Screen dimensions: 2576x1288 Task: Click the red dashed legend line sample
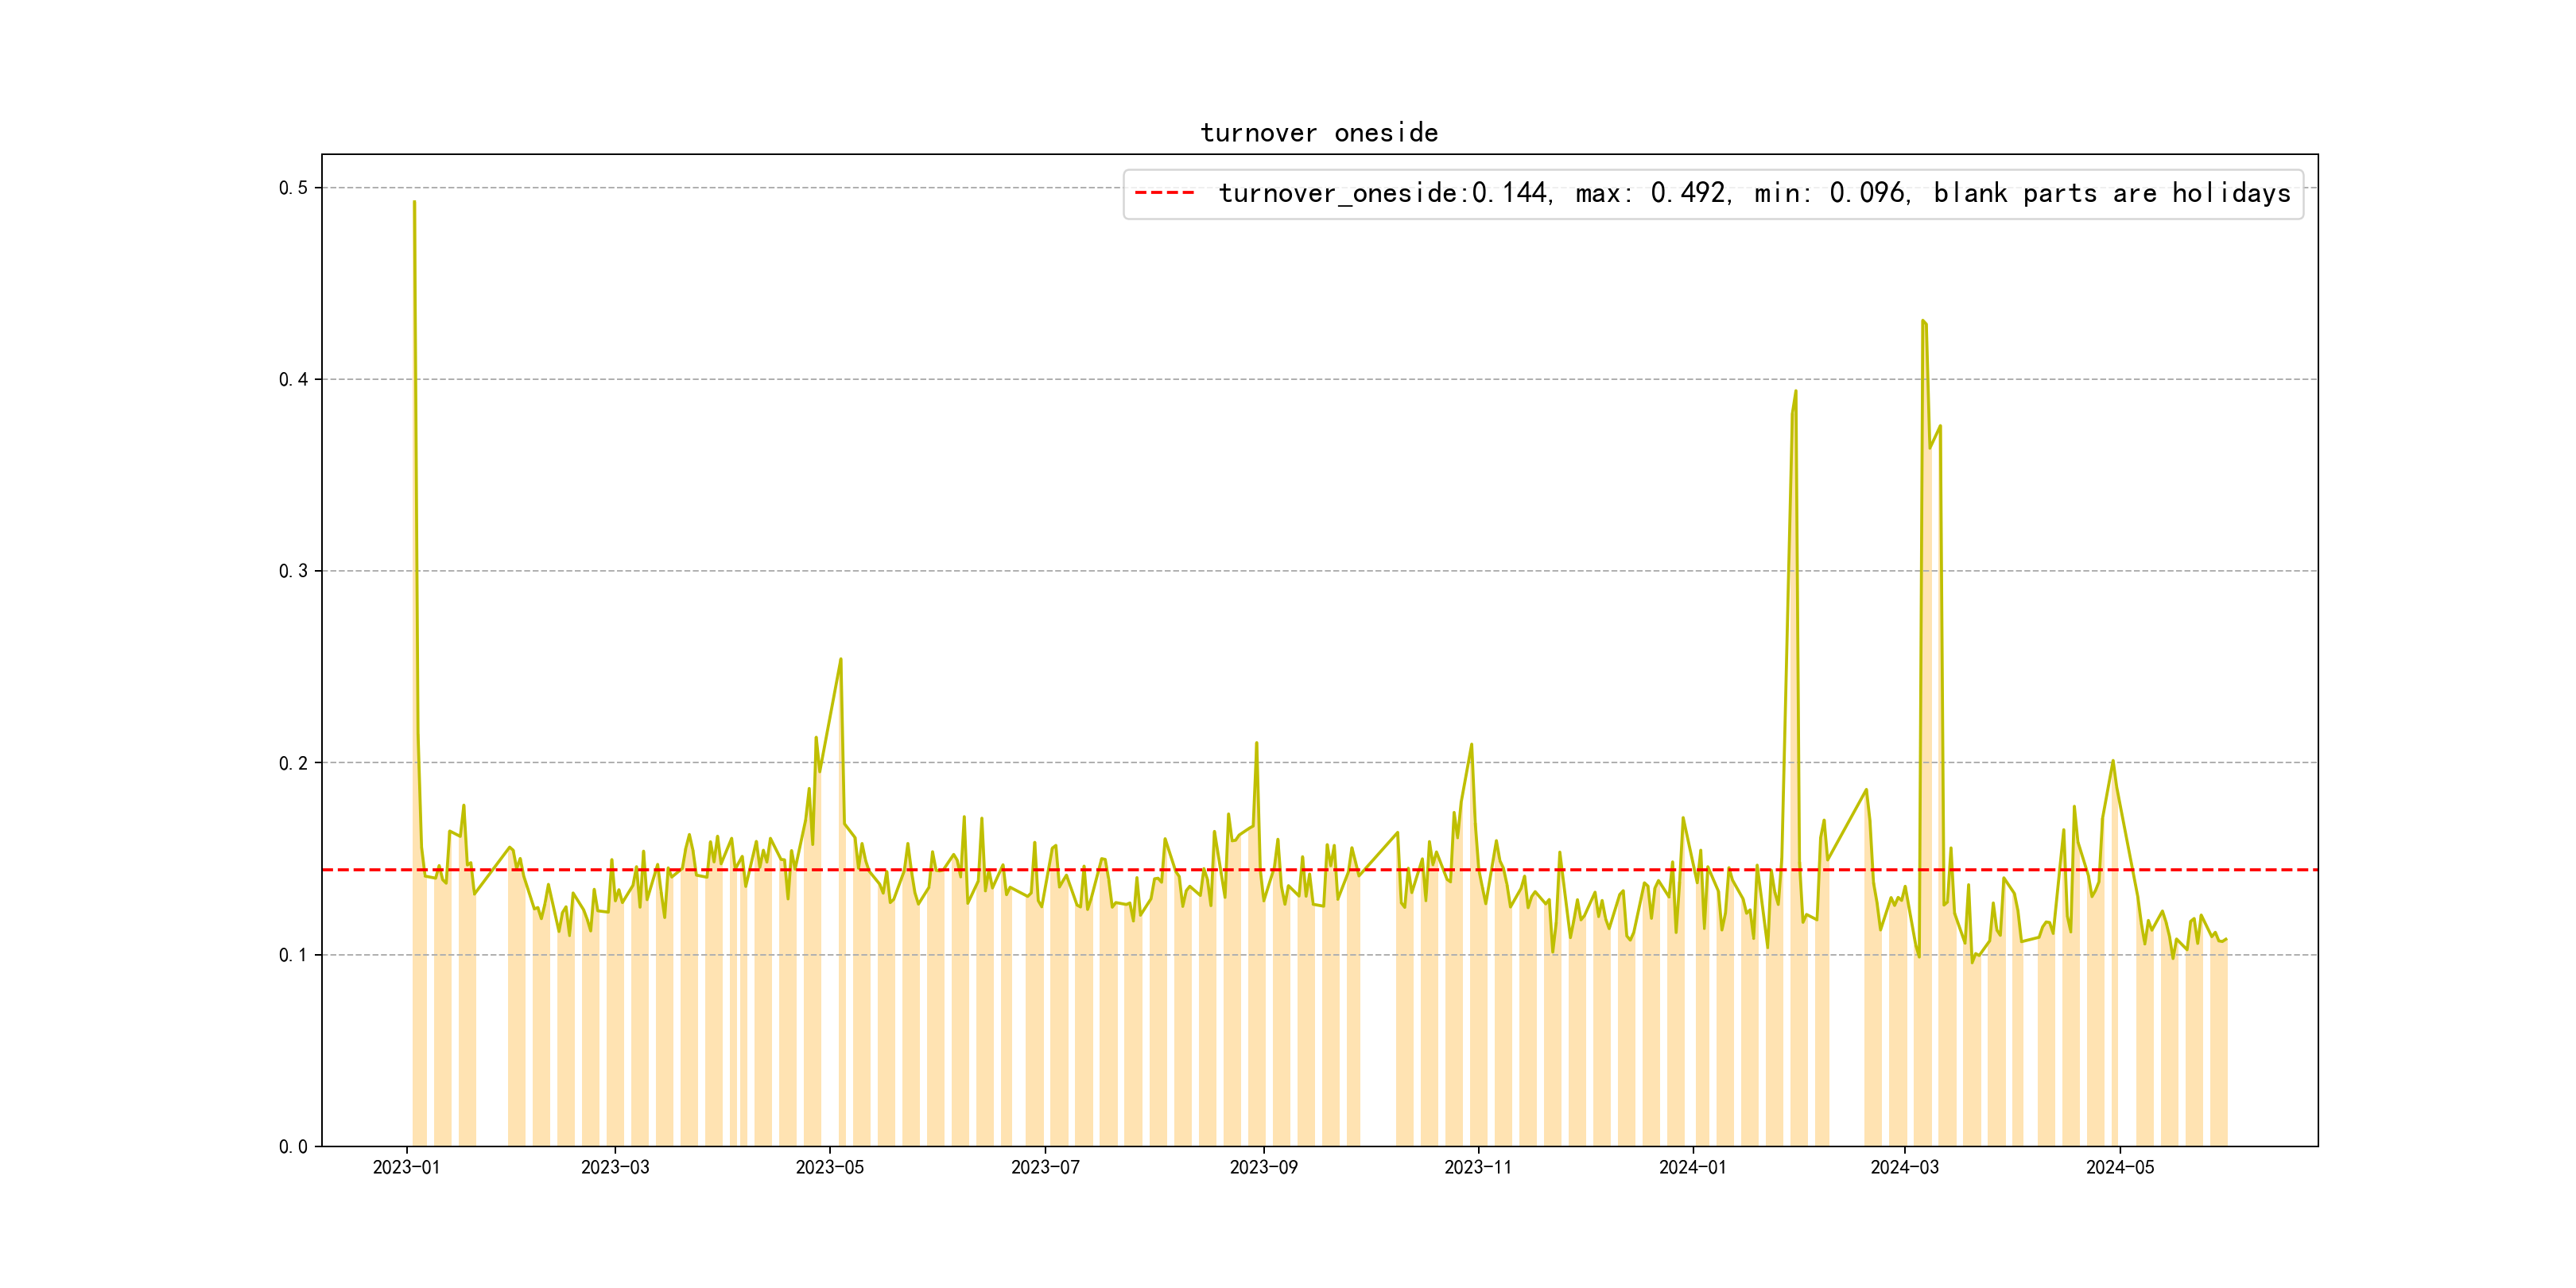[1164, 193]
